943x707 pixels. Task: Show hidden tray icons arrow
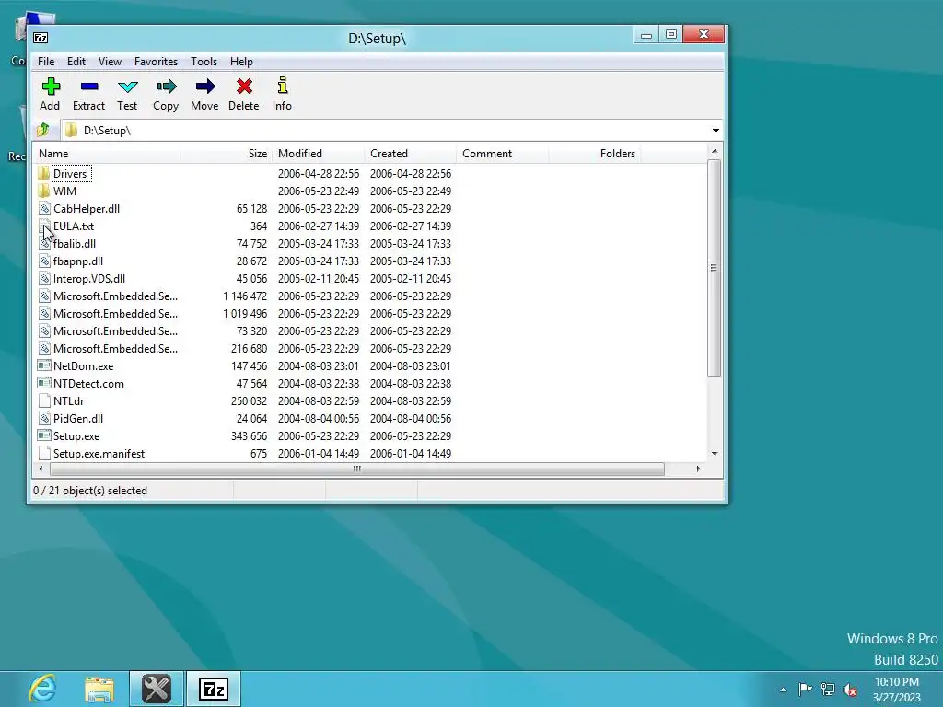tap(783, 690)
